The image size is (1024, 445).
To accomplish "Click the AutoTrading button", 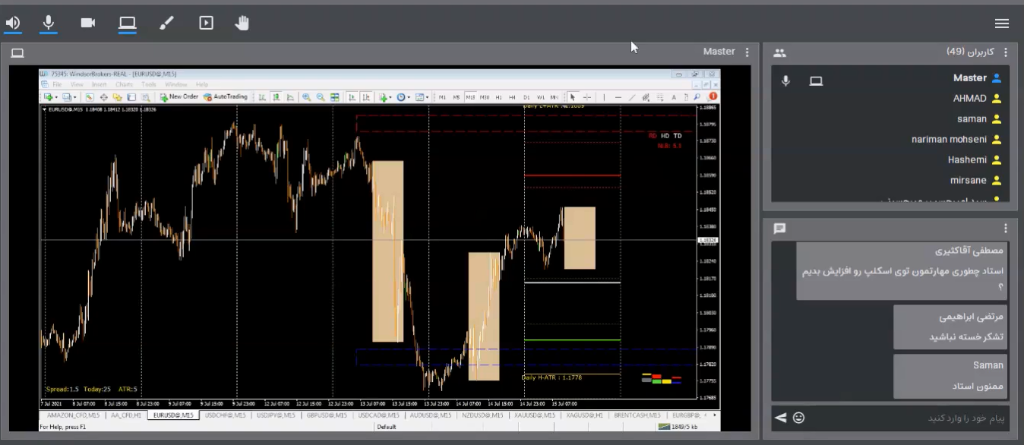I will 226,97.
